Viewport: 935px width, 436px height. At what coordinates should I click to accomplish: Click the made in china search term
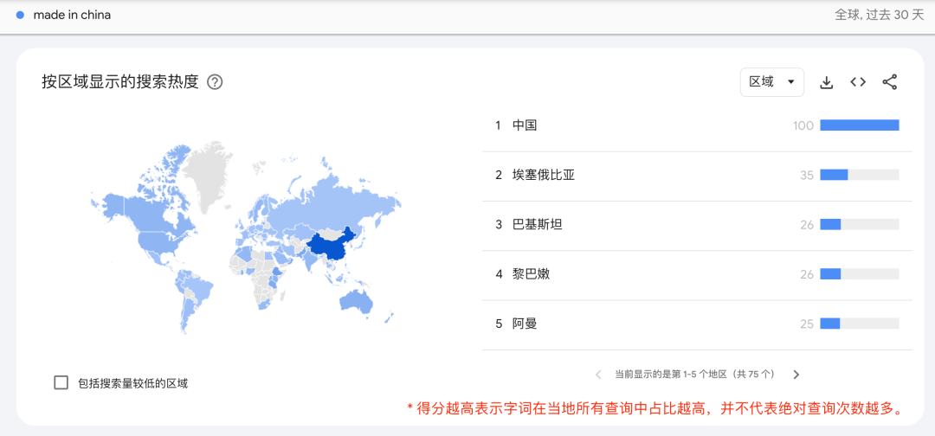click(x=72, y=16)
